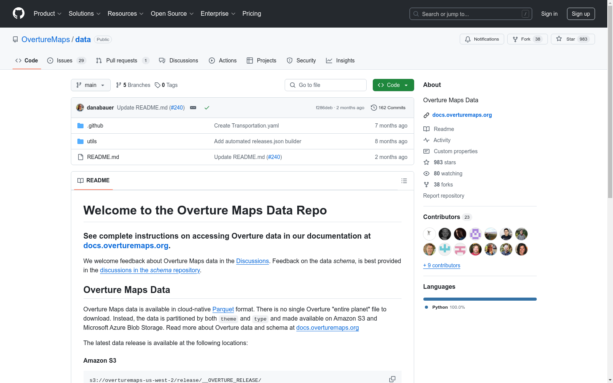Open the README outline list icon

pos(404,181)
